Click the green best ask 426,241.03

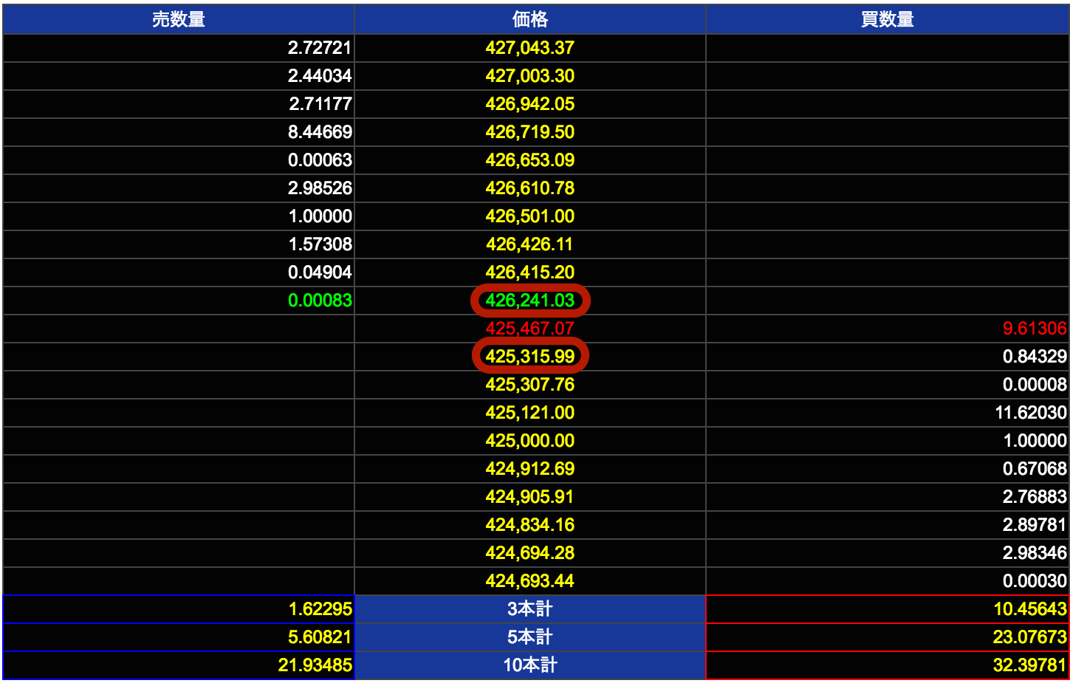(x=530, y=301)
